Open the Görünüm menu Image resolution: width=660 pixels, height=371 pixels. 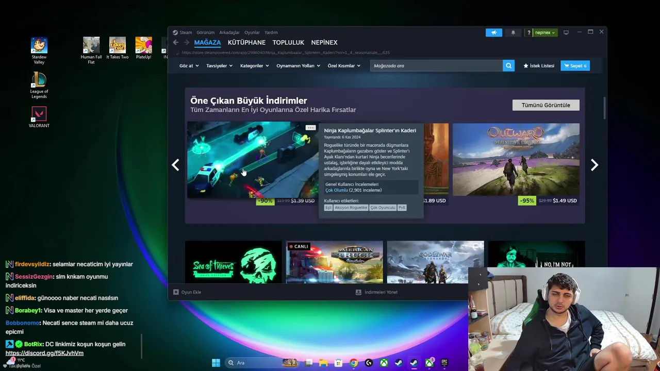[x=205, y=32]
